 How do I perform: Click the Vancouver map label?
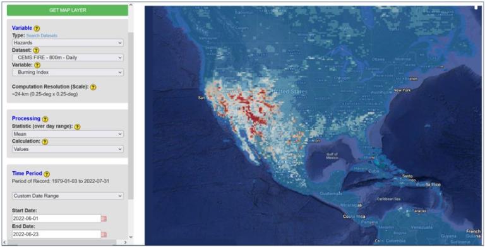point(208,39)
